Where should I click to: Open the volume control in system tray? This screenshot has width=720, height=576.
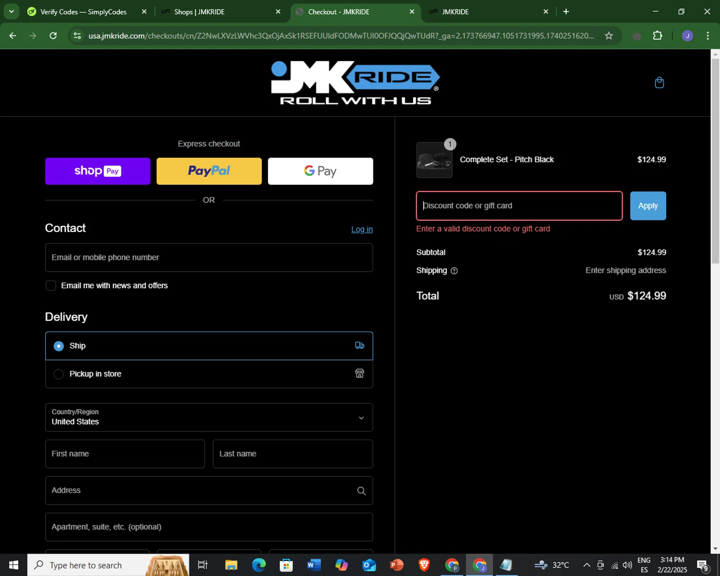coord(627,565)
